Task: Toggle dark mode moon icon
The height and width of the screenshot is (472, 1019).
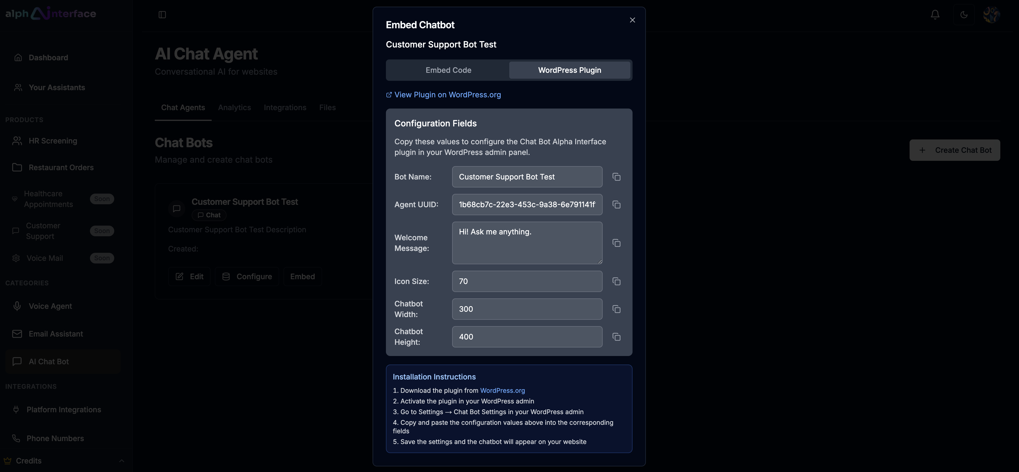Action: pos(963,15)
